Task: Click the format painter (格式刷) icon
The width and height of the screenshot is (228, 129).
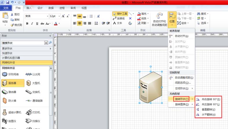Action: 16,25
